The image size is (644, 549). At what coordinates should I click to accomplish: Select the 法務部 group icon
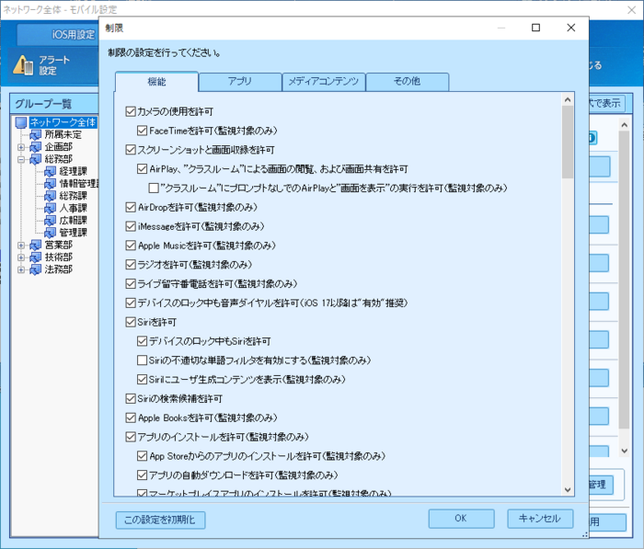(36, 269)
